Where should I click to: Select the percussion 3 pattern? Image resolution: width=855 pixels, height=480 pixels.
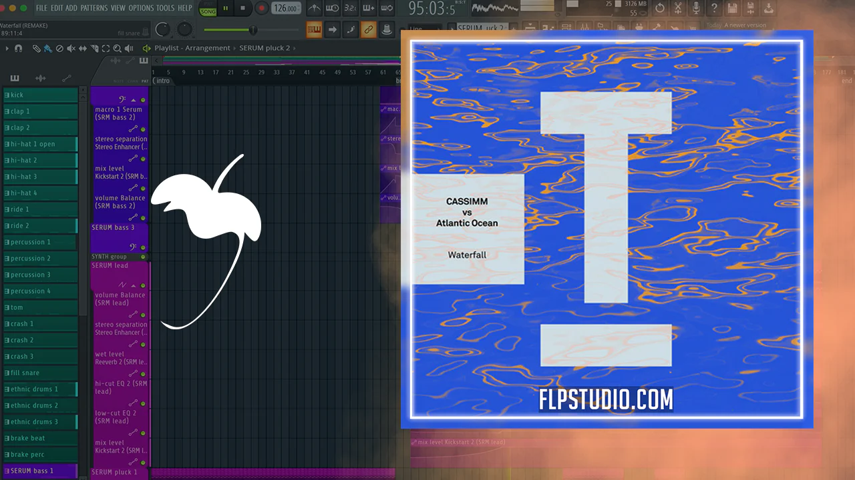[40, 275]
